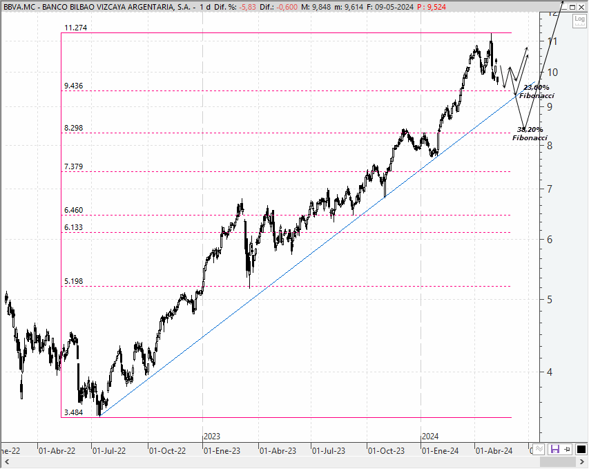
Task: Click the 38,20% Fibonacci annotation text
Action: pyautogui.click(x=530, y=134)
